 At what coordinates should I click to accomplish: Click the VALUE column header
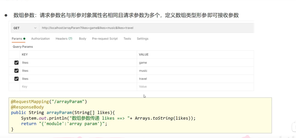144,54
